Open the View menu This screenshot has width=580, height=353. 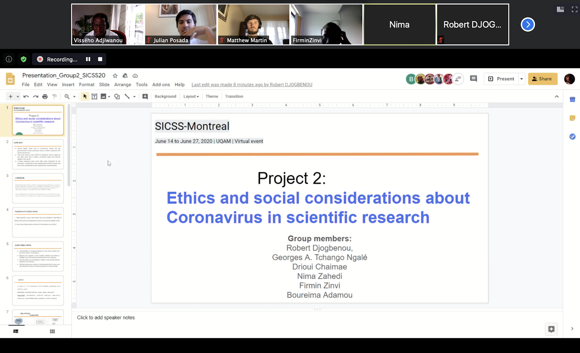tap(52, 85)
